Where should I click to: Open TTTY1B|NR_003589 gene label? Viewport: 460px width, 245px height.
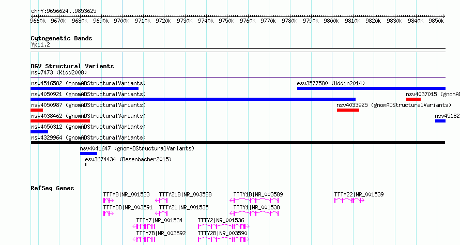tap(258, 194)
